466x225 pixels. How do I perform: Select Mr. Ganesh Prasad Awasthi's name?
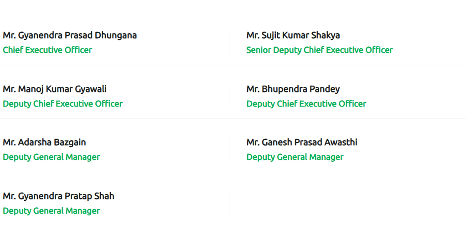click(x=302, y=143)
